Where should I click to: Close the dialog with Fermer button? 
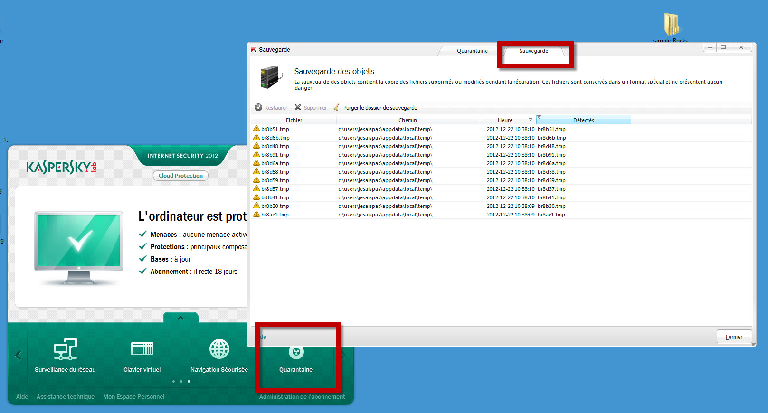[x=734, y=337]
